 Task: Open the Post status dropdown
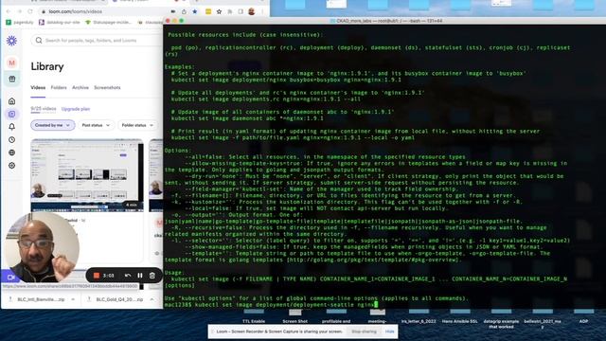coord(96,125)
